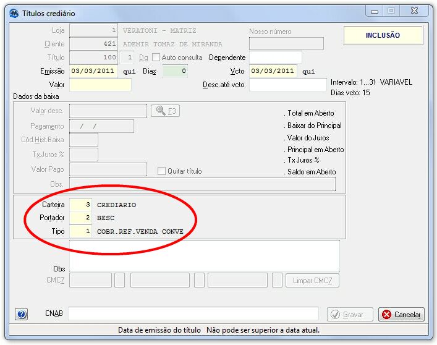Click the Dg digit field
This screenshot has width=437, height=345.
pos(127,57)
